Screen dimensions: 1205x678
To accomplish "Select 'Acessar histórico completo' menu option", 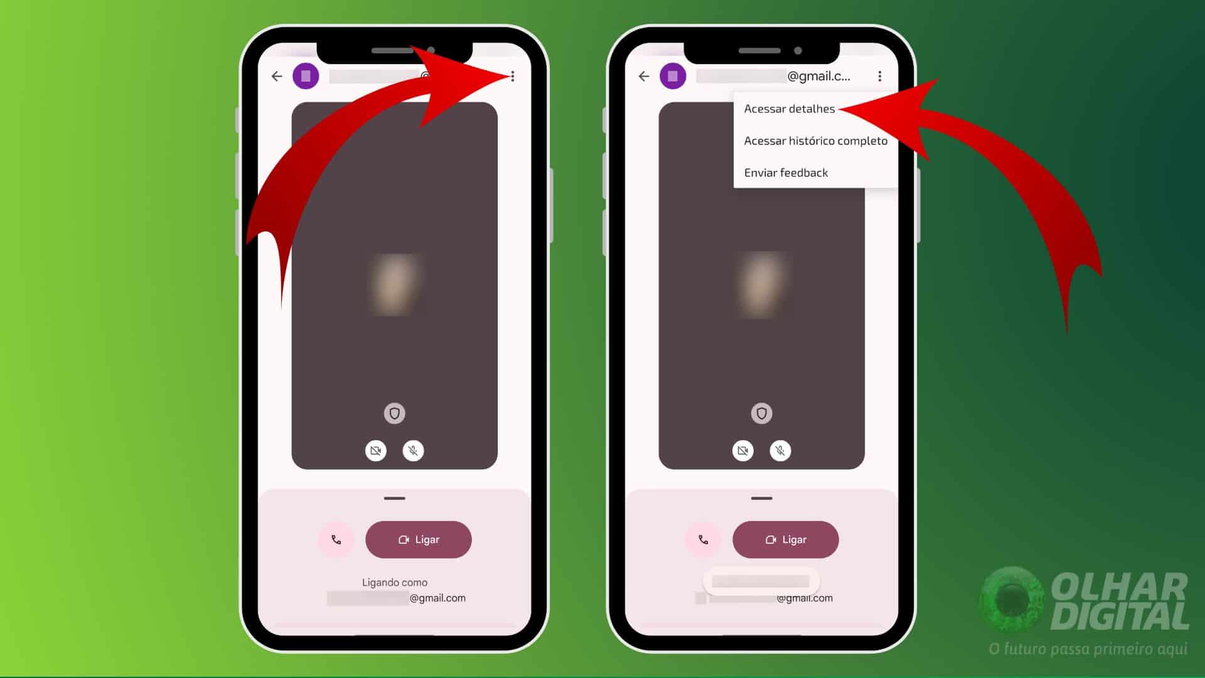I will pos(815,140).
